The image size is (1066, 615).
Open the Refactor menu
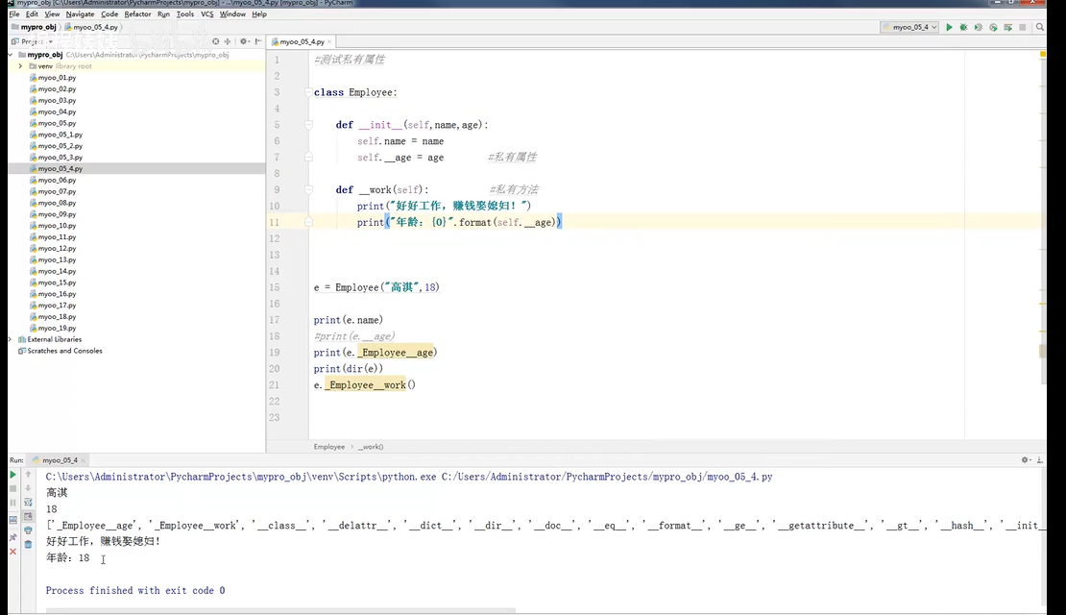[138, 13]
